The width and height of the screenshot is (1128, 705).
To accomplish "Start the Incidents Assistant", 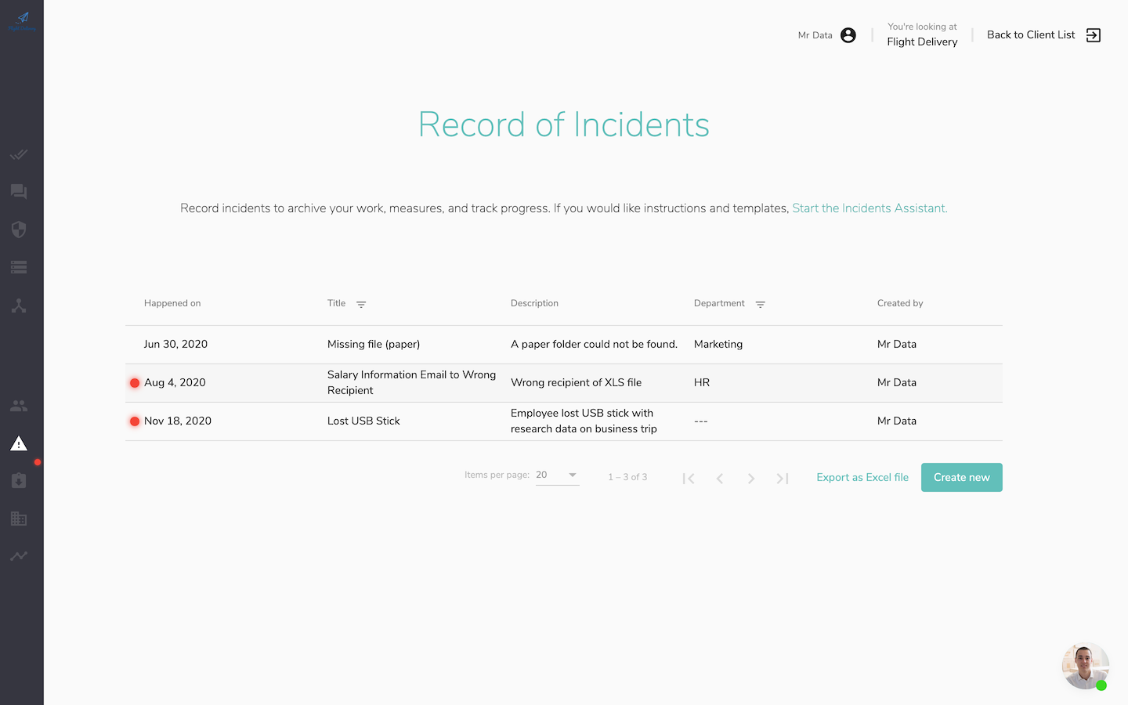I will click(x=869, y=208).
